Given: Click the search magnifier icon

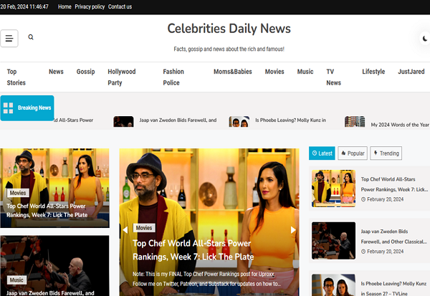Looking at the screenshot, I should pos(31,37).
